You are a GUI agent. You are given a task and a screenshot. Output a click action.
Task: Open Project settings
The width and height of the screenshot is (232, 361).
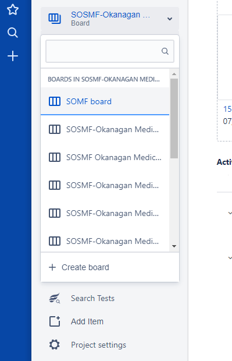pyautogui.click(x=98, y=345)
